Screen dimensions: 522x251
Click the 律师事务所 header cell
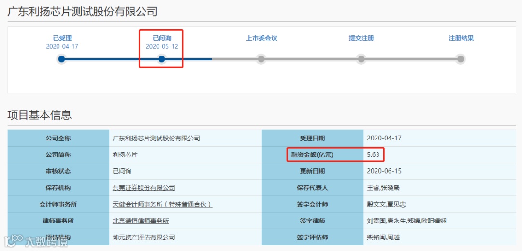tap(58, 221)
